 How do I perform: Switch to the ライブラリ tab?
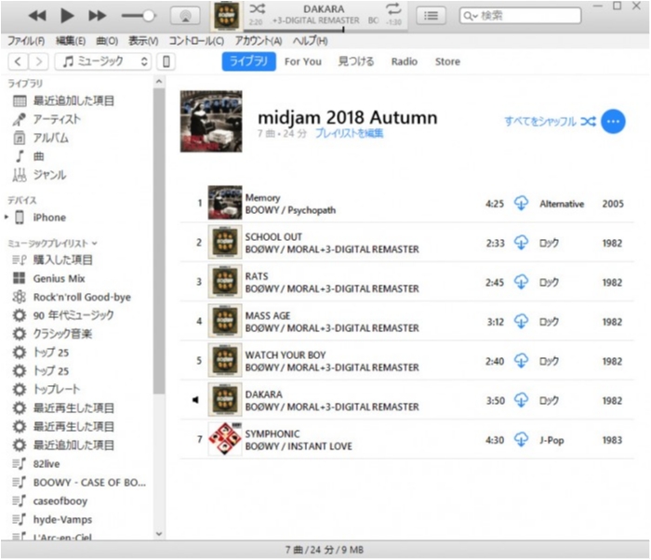248,61
